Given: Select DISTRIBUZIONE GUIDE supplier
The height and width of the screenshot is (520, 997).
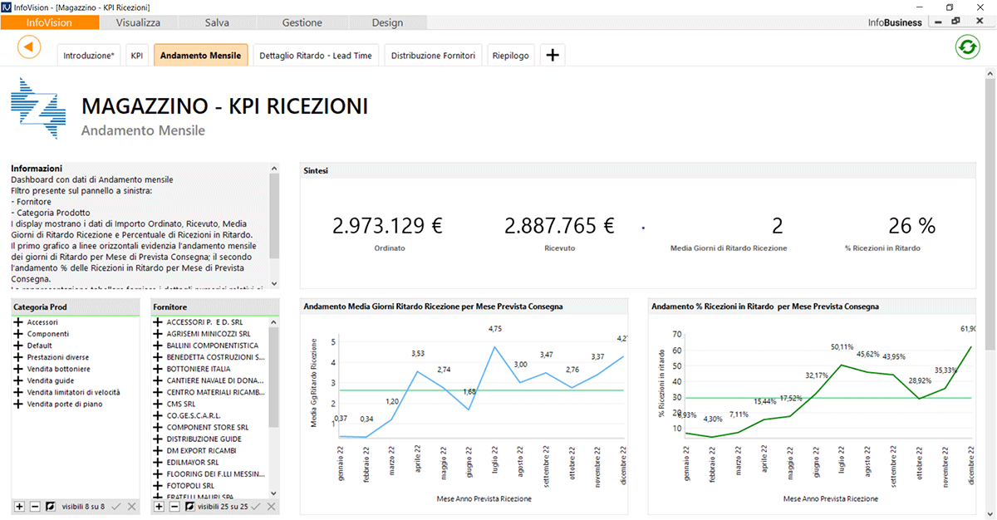Looking at the screenshot, I should coord(204,439).
